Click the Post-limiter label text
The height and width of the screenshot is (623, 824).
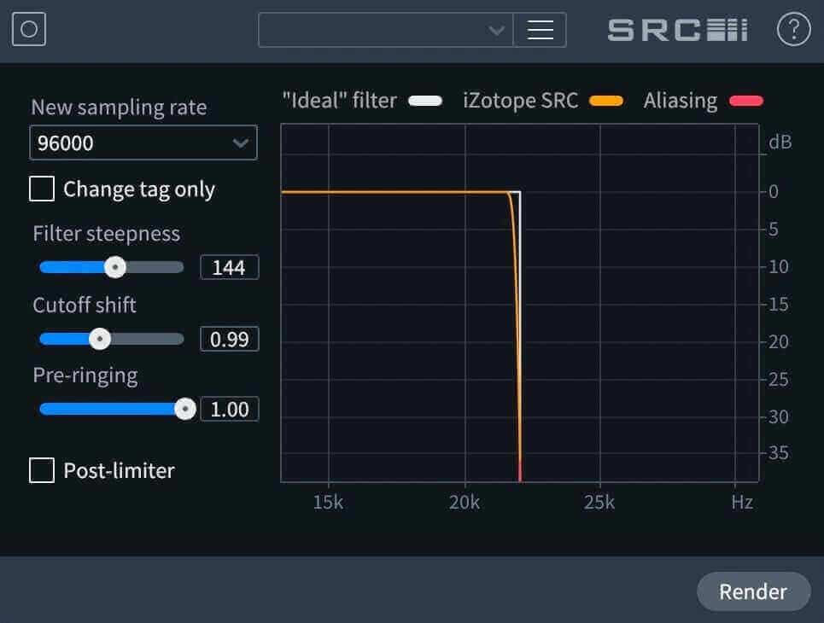point(120,471)
